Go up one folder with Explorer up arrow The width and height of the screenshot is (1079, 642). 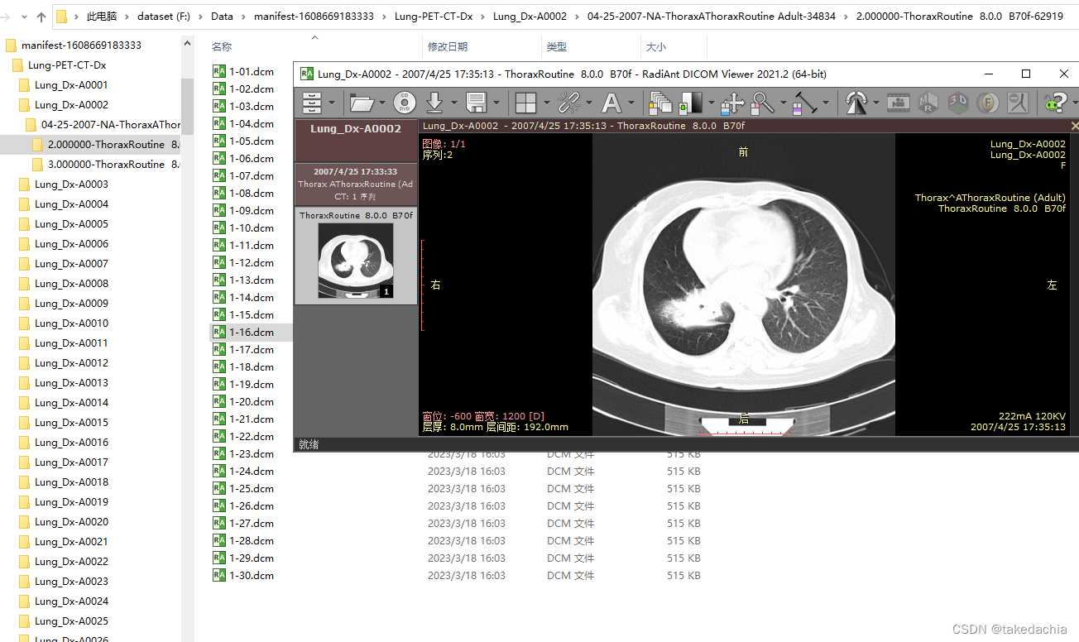41,16
